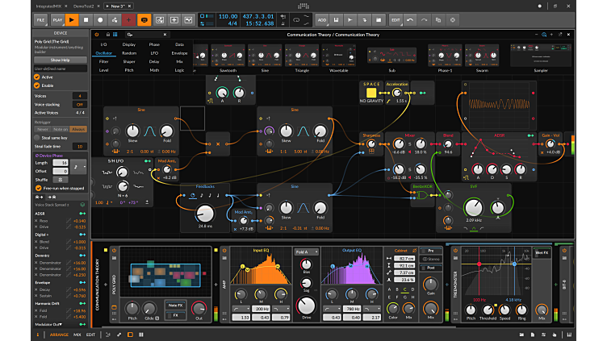
Task: Open the FILE menu dropdown
Action: [40, 20]
